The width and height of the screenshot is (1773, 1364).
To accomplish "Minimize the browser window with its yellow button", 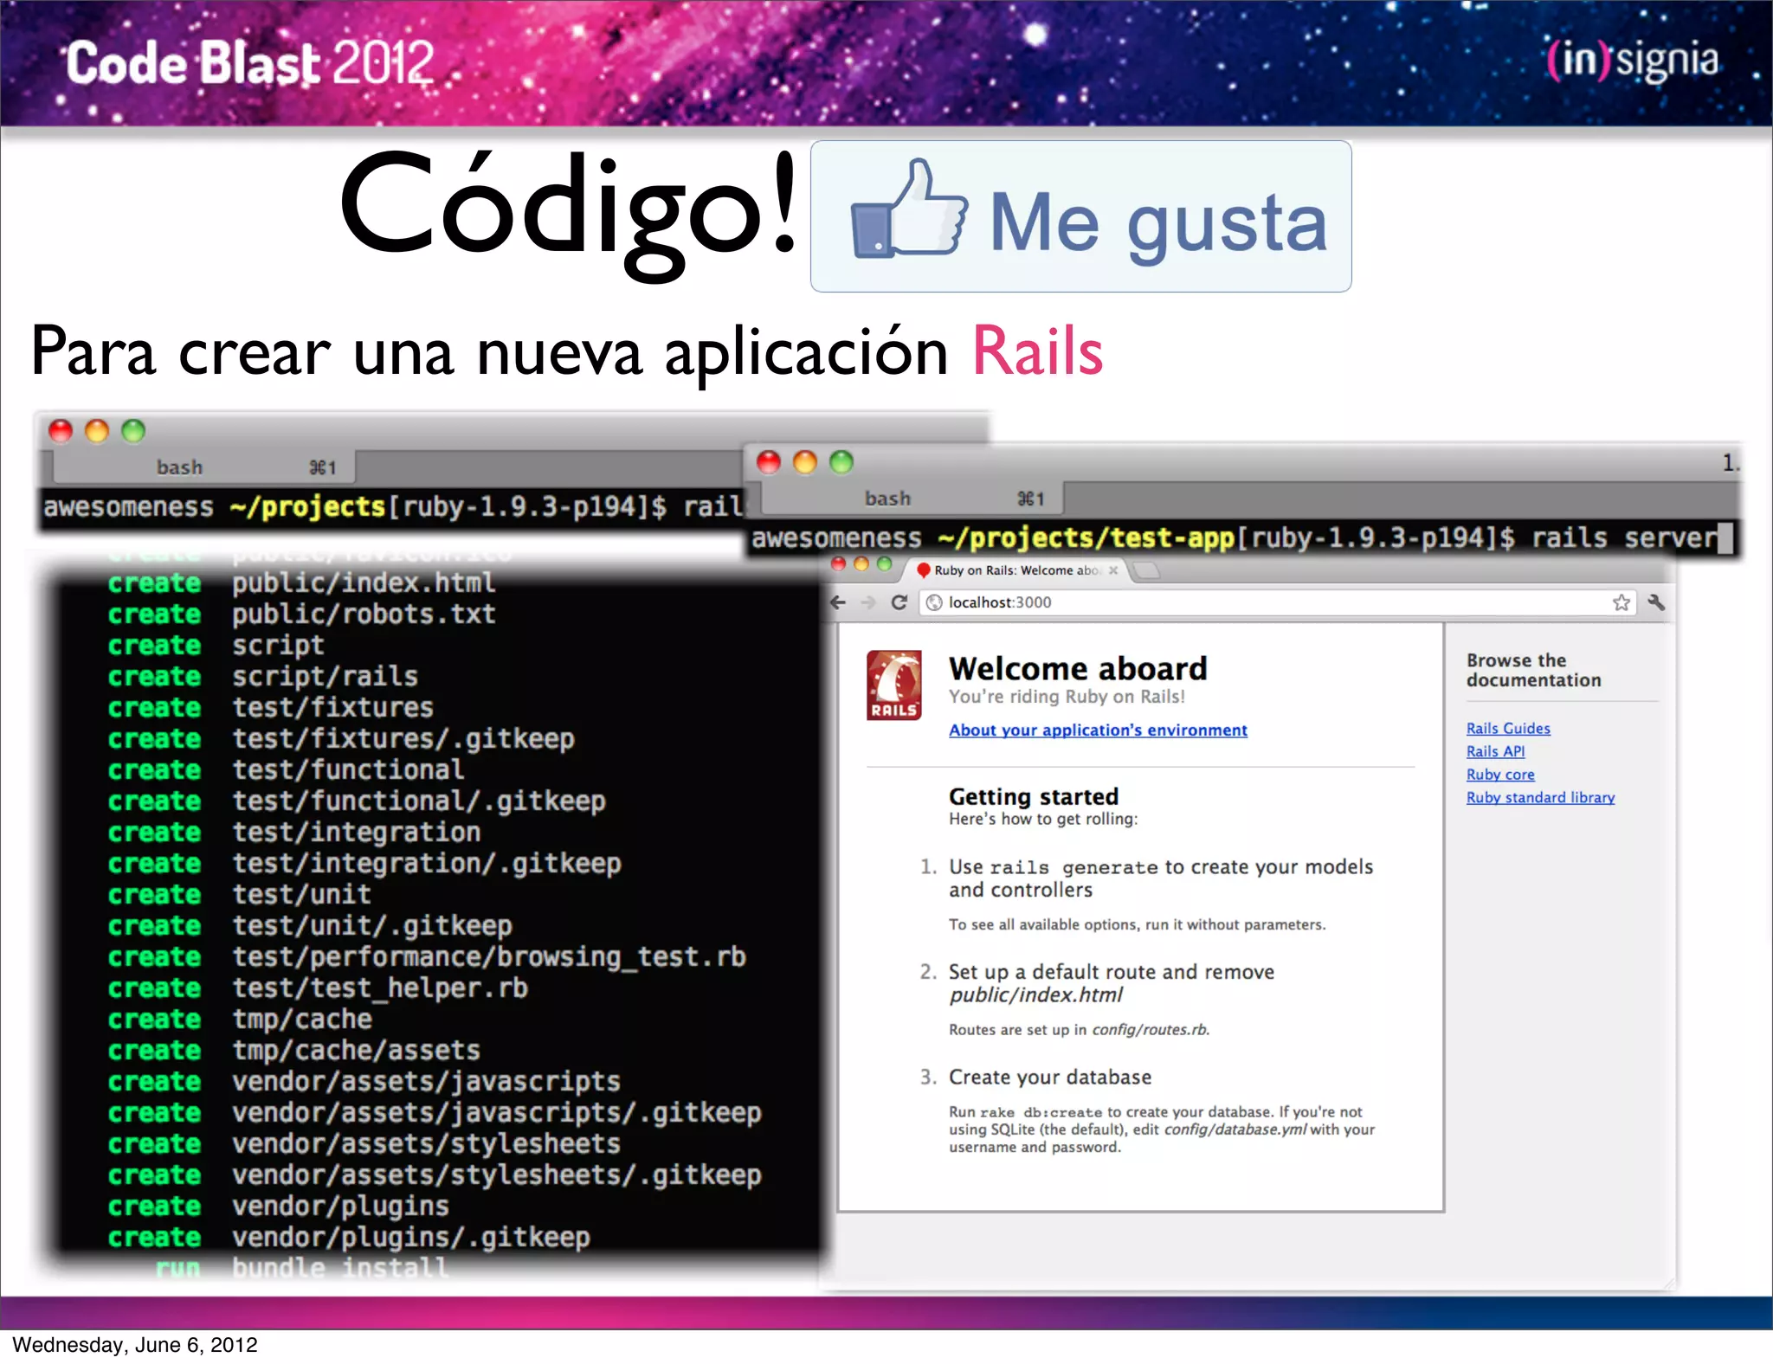I will pyautogui.click(x=861, y=564).
